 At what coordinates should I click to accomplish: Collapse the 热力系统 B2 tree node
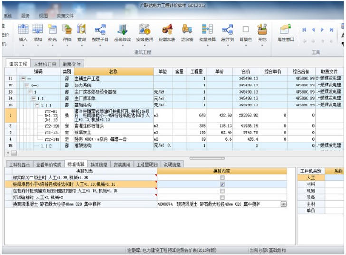click(x=26, y=85)
